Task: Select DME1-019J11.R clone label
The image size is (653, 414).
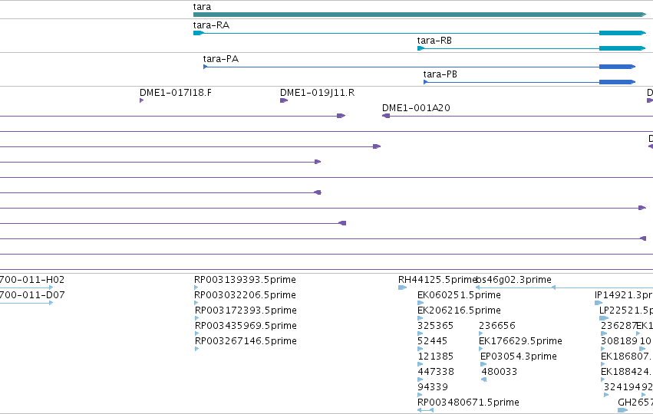Action: tap(318, 92)
